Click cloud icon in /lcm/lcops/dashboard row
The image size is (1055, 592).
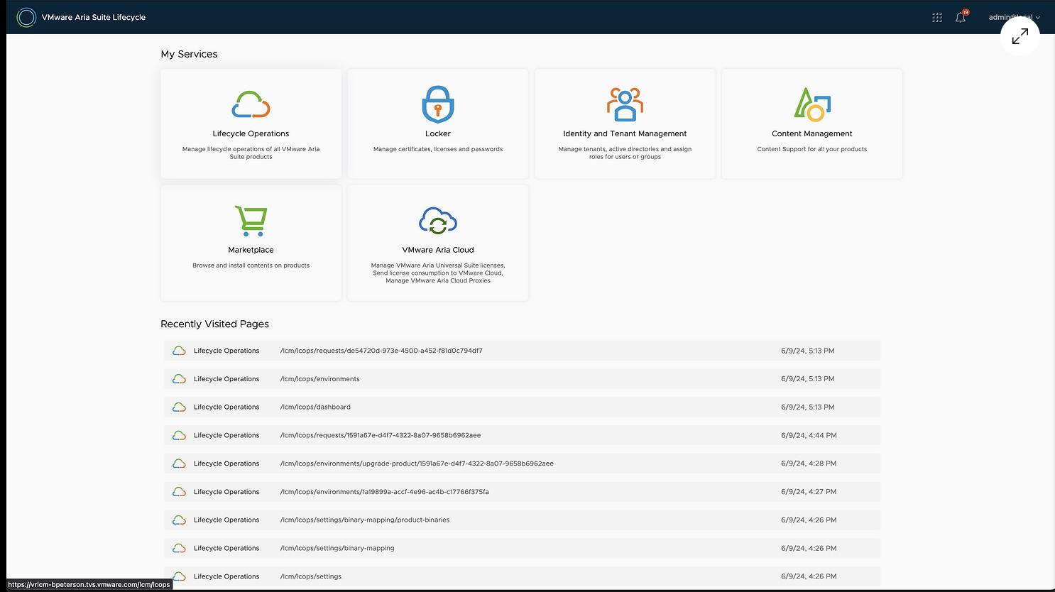click(x=180, y=407)
